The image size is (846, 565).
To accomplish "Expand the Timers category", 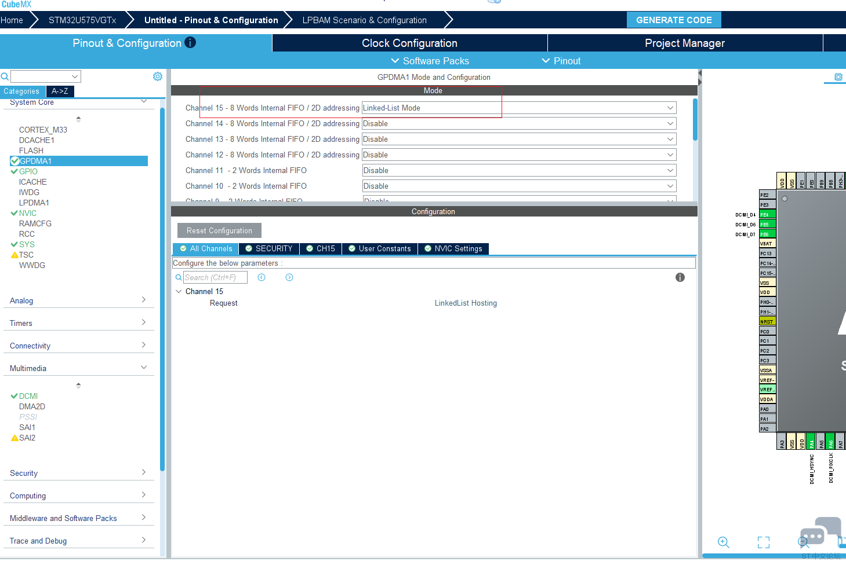I will pos(144,322).
